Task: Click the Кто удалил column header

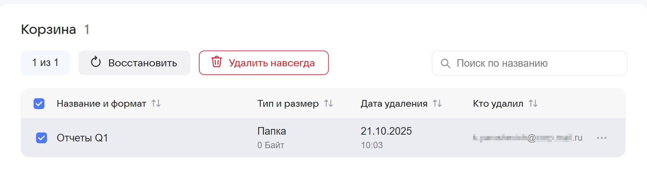Action: point(498,104)
